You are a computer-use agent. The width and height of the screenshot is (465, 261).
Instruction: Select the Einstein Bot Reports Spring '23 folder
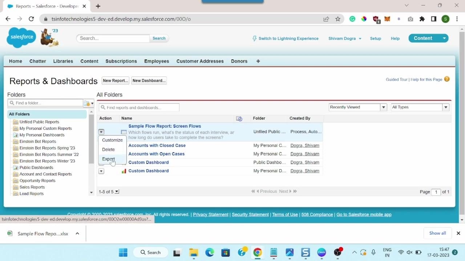point(47,148)
